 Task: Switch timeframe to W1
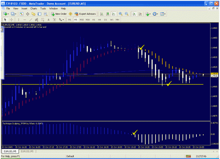[112, 20]
